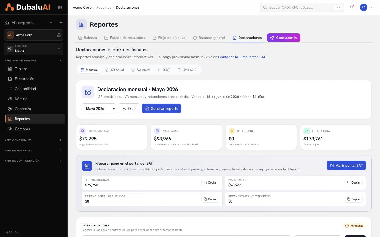Screen dimensions: 380x237
Task: Copy the ISR Provisional amount
Action: (x=210, y=182)
